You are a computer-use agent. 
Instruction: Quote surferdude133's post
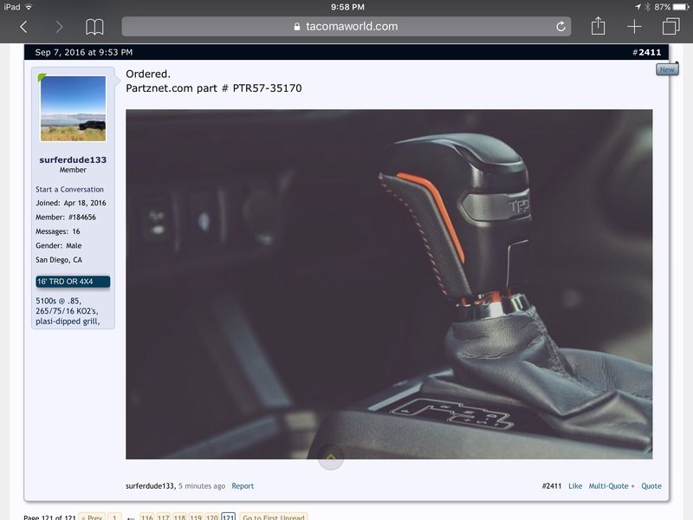point(651,486)
